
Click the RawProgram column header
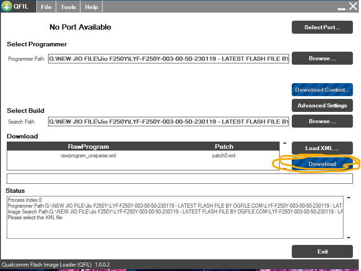[89, 147]
